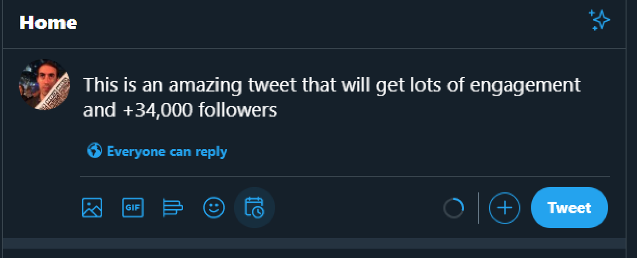Click the number +34,000 in the tweet
The height and width of the screenshot is (258, 637).
pos(157,110)
